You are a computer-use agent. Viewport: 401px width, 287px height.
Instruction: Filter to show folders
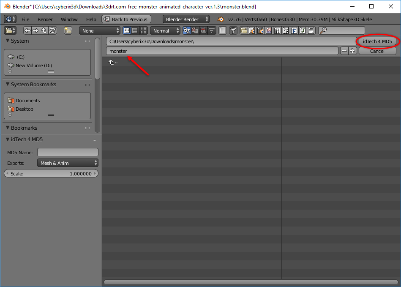click(x=244, y=30)
